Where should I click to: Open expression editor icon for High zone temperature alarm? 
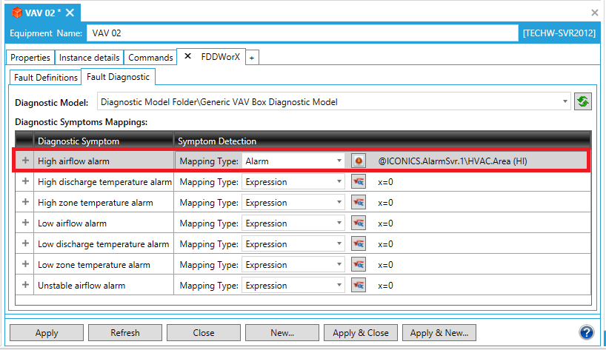[x=359, y=202]
